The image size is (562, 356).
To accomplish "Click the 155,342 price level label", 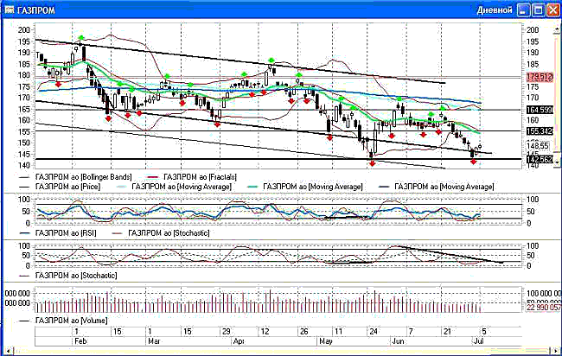I will coord(540,131).
